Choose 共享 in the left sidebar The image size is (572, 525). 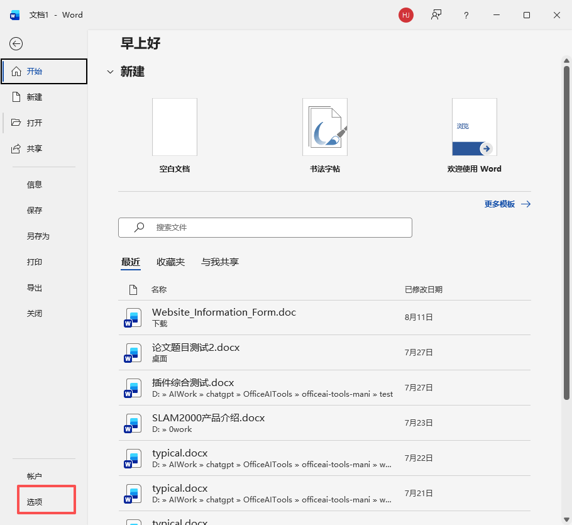(44, 148)
